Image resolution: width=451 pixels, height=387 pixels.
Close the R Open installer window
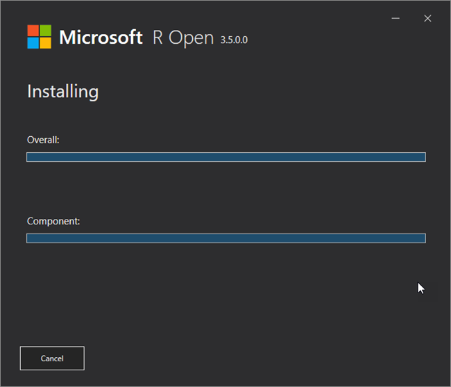click(x=427, y=18)
